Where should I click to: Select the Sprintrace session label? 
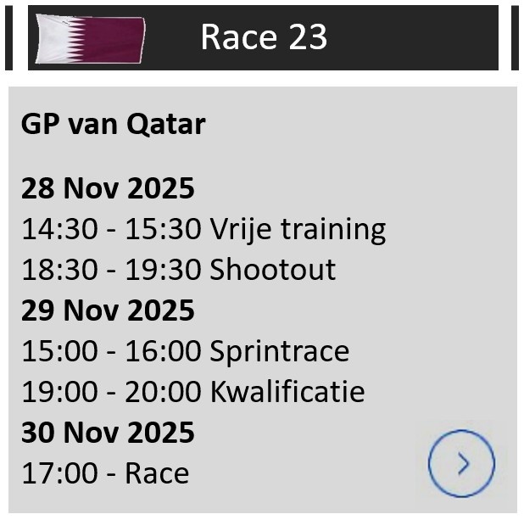[279, 350]
